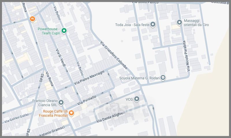Viewport: 231px width, 138px height.
Task: Click the Via Cristoforo Colombo street label
Action: point(114,55)
